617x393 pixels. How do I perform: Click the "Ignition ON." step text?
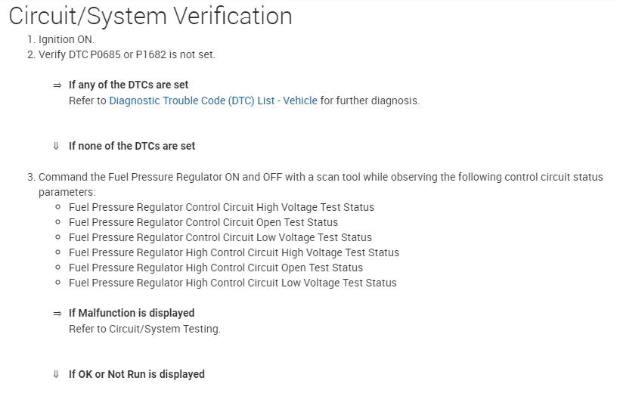(66, 39)
